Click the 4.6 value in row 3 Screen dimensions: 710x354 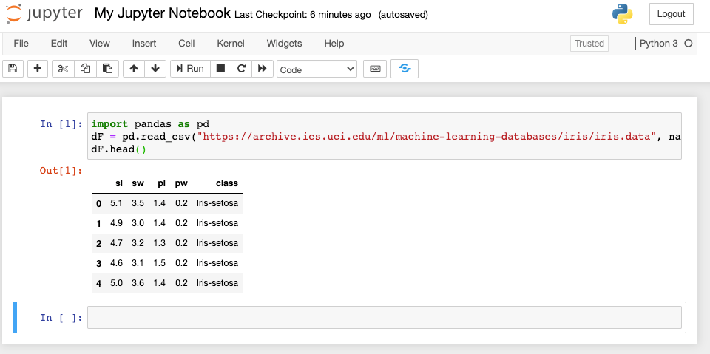tap(116, 263)
